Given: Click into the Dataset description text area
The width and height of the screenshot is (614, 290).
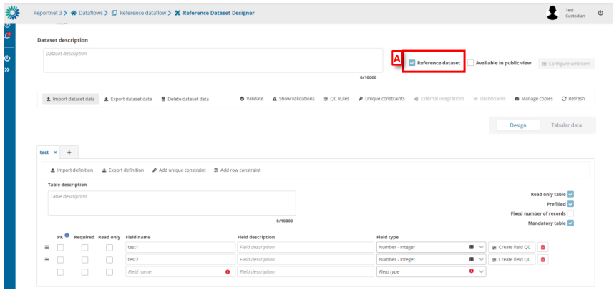Looking at the screenshot, I should (213, 61).
